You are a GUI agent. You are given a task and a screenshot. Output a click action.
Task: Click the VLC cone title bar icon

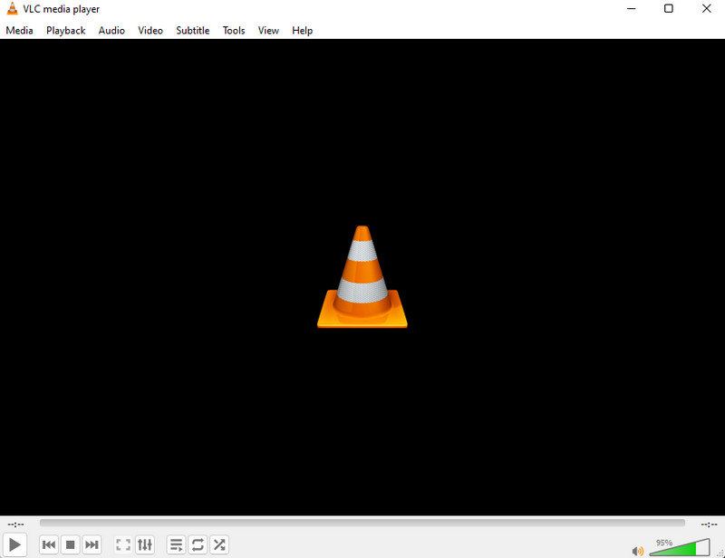[x=12, y=9]
